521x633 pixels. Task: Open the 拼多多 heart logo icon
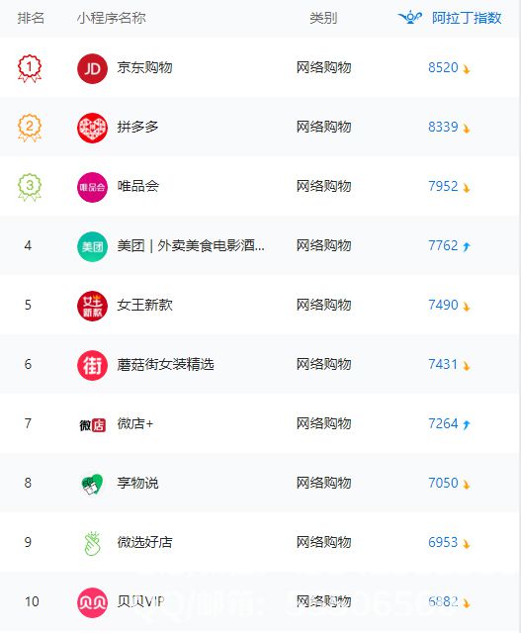click(x=92, y=128)
